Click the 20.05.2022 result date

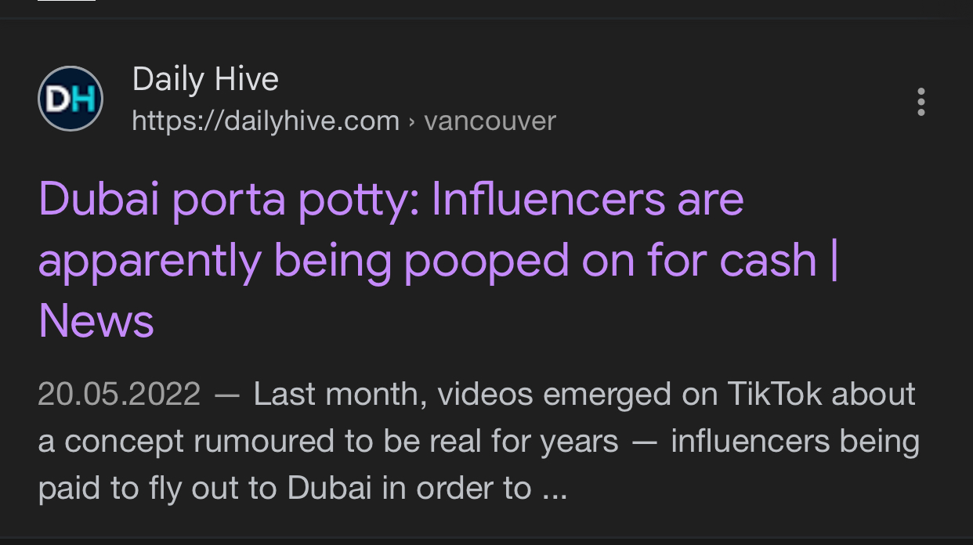coord(119,394)
